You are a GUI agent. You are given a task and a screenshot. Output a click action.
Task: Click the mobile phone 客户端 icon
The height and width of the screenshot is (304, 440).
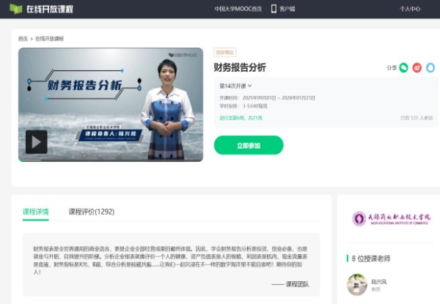tap(274, 9)
